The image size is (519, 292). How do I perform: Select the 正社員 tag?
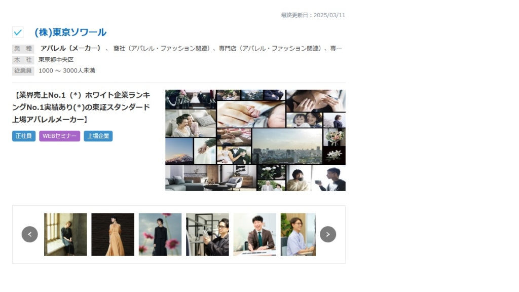24,136
